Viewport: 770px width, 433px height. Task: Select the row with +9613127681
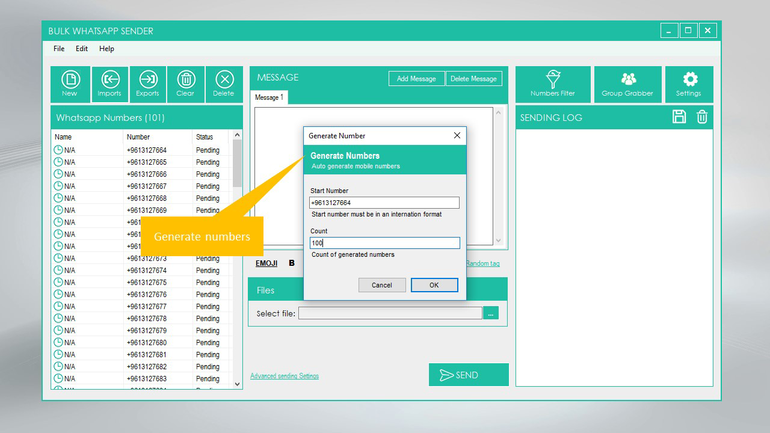click(141, 354)
